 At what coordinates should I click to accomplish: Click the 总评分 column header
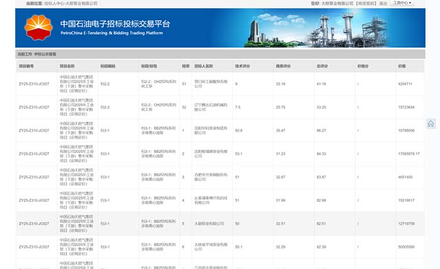coord(322,66)
